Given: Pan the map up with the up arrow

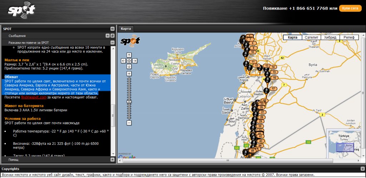Looking at the screenshot, I should click(x=129, y=55).
